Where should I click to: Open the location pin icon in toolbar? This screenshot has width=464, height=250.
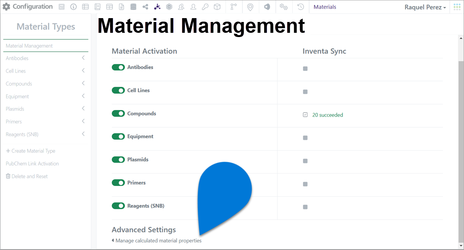(250, 7)
